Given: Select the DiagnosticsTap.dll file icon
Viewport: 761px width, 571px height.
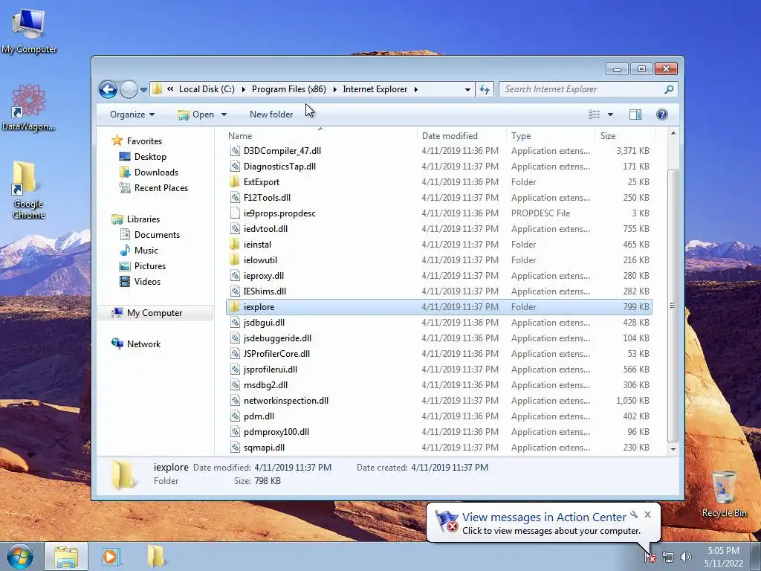Looking at the screenshot, I should pyautogui.click(x=235, y=167).
